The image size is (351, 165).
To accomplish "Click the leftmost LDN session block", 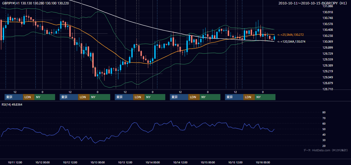I will click(x=29, y=97).
